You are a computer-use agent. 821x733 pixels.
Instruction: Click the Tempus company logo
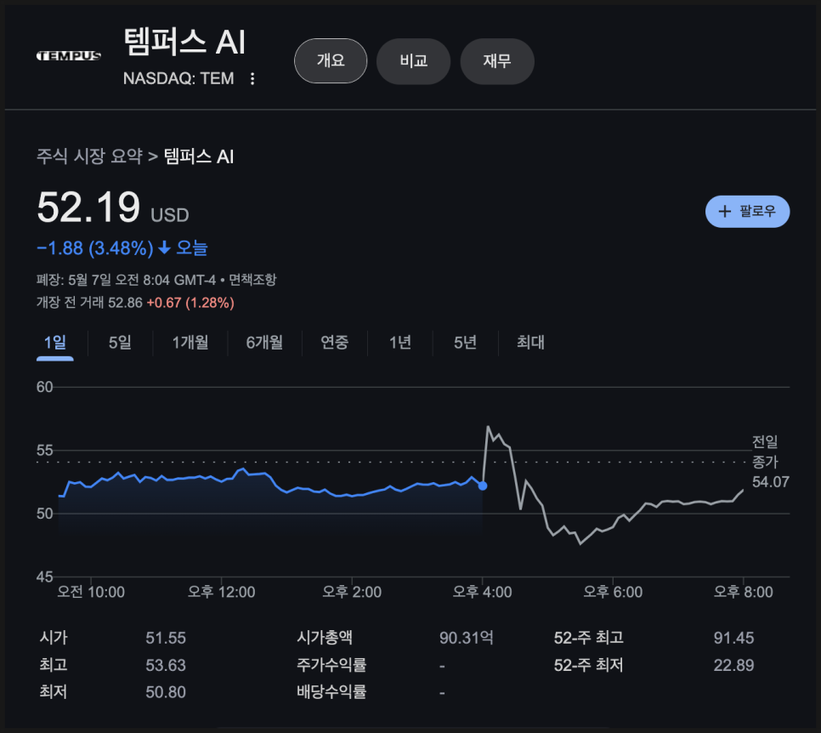69,55
